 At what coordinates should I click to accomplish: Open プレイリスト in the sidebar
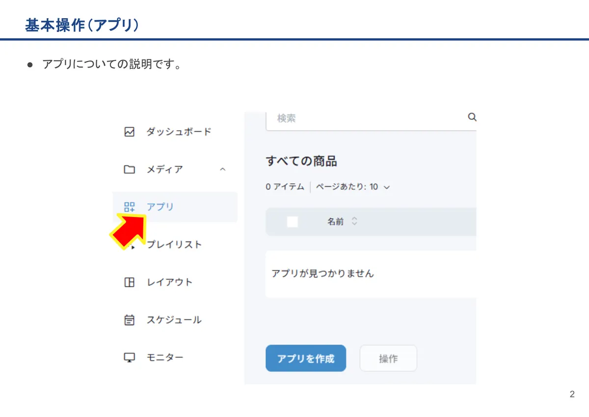174,245
